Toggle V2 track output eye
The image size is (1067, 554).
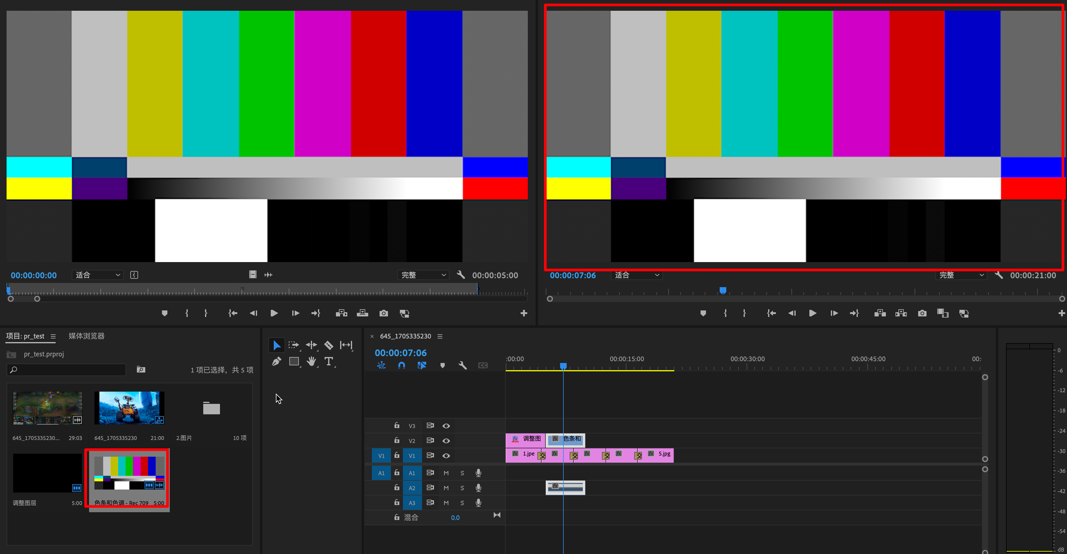pyautogui.click(x=446, y=441)
